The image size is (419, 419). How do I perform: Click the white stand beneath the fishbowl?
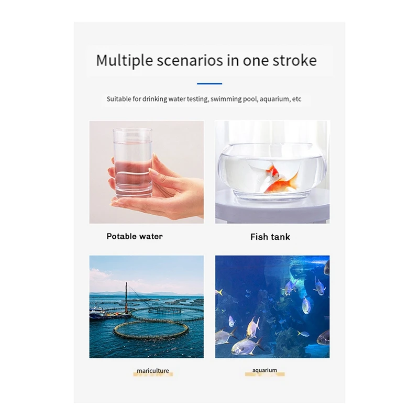(272, 210)
